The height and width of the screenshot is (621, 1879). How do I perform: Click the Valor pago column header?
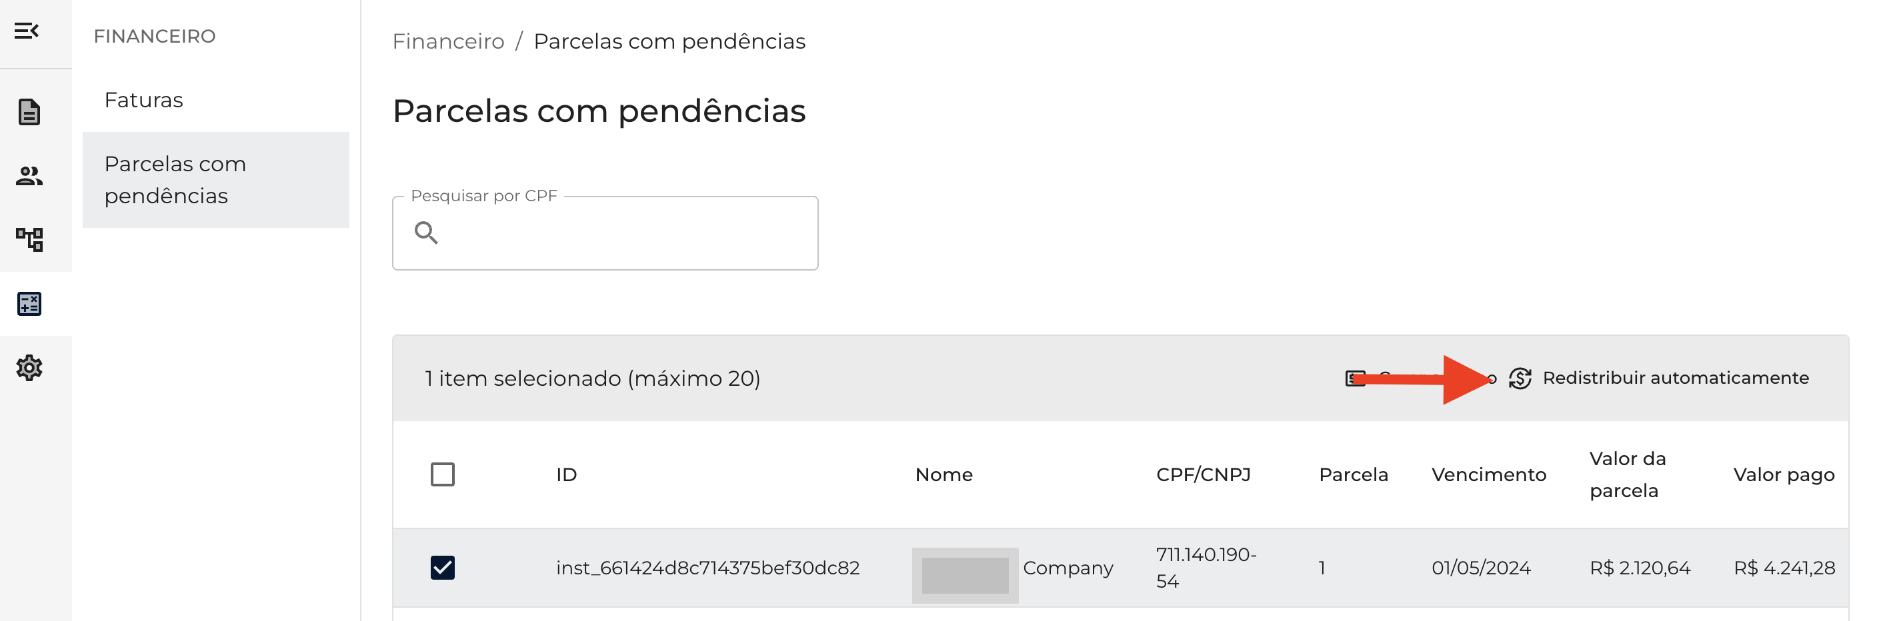1784,474
